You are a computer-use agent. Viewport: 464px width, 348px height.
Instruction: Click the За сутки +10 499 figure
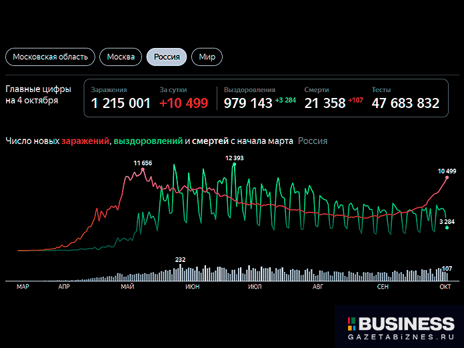pyautogui.click(x=183, y=103)
